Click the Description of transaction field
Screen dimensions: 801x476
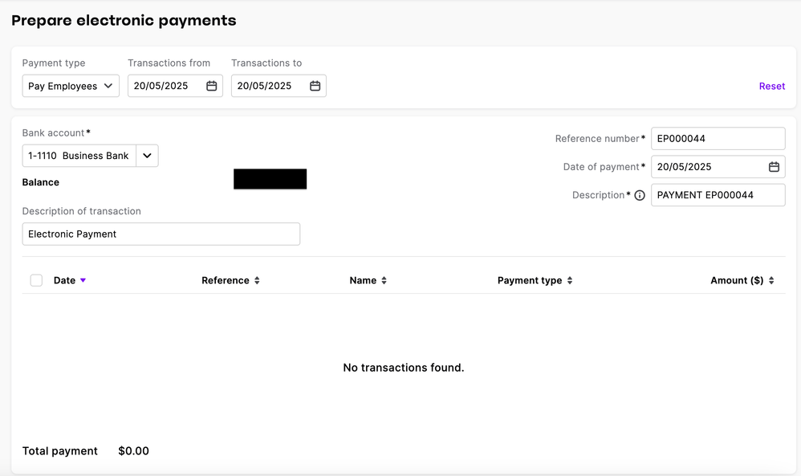click(x=161, y=234)
